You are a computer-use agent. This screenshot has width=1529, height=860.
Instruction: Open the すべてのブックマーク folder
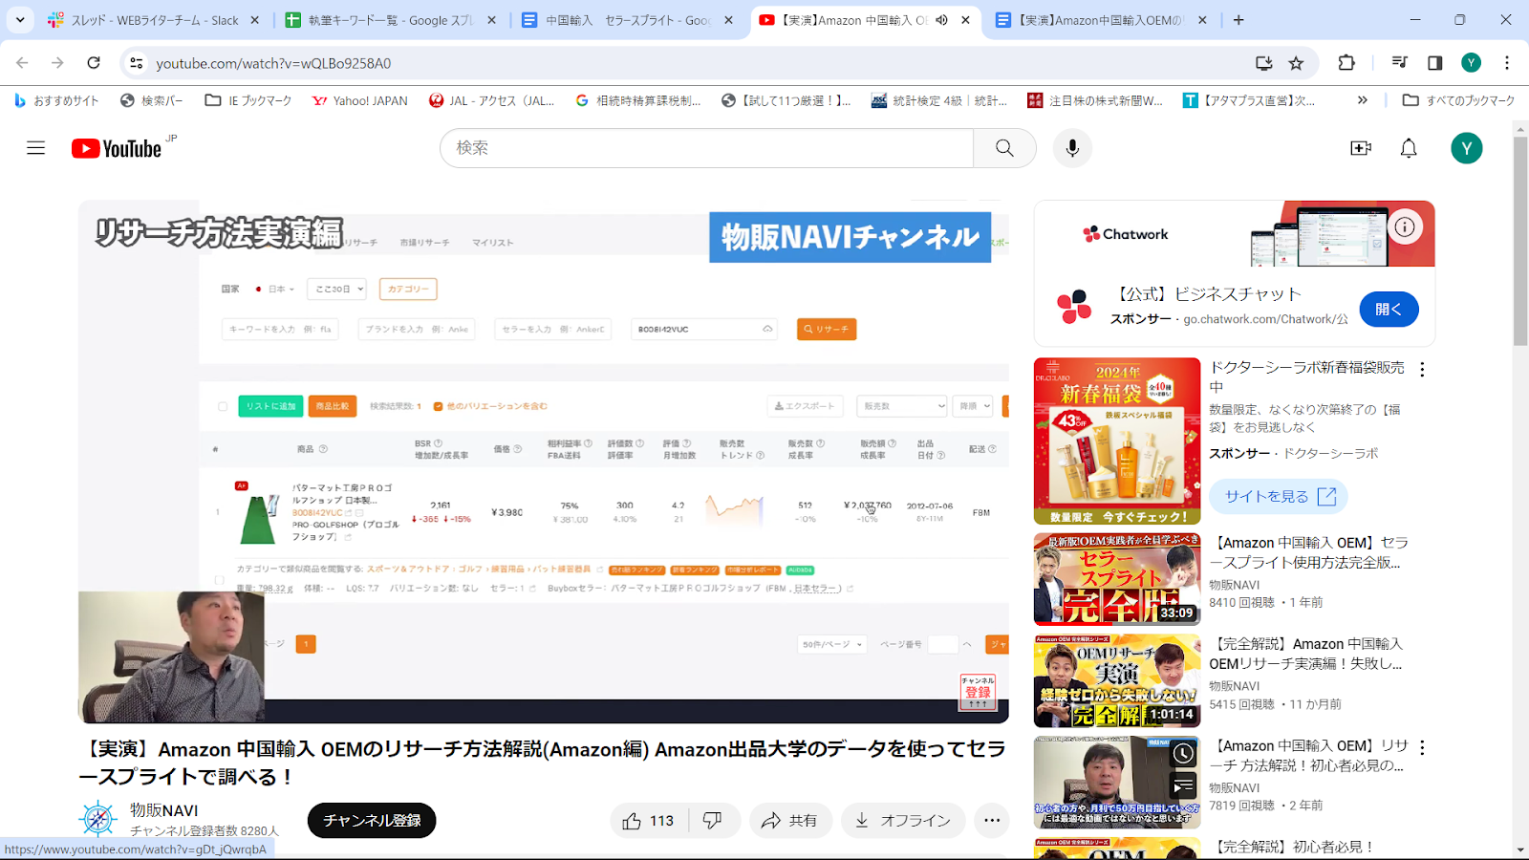tap(1458, 100)
